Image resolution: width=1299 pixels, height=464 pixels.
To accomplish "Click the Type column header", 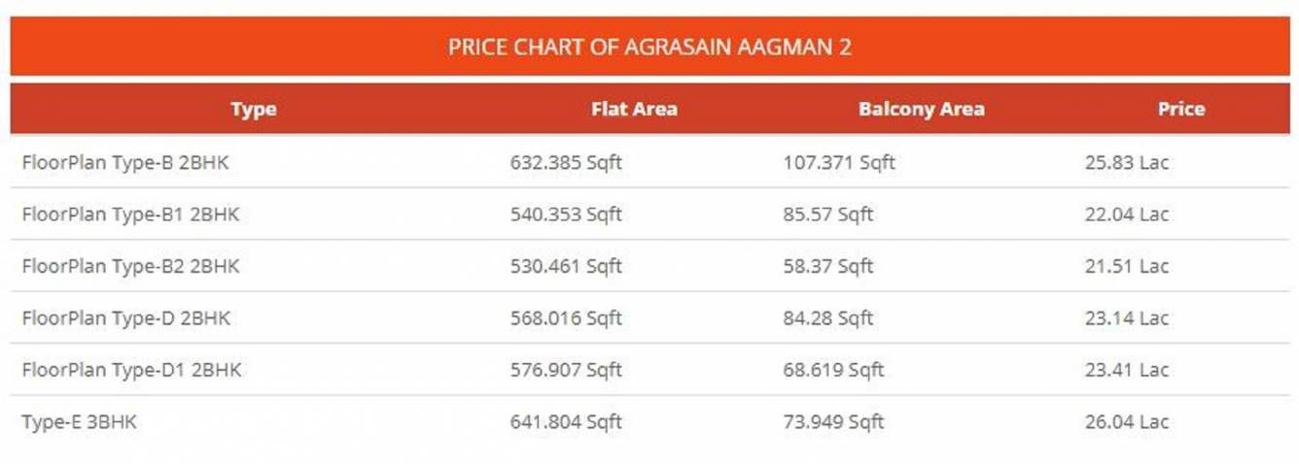I will coord(254,110).
